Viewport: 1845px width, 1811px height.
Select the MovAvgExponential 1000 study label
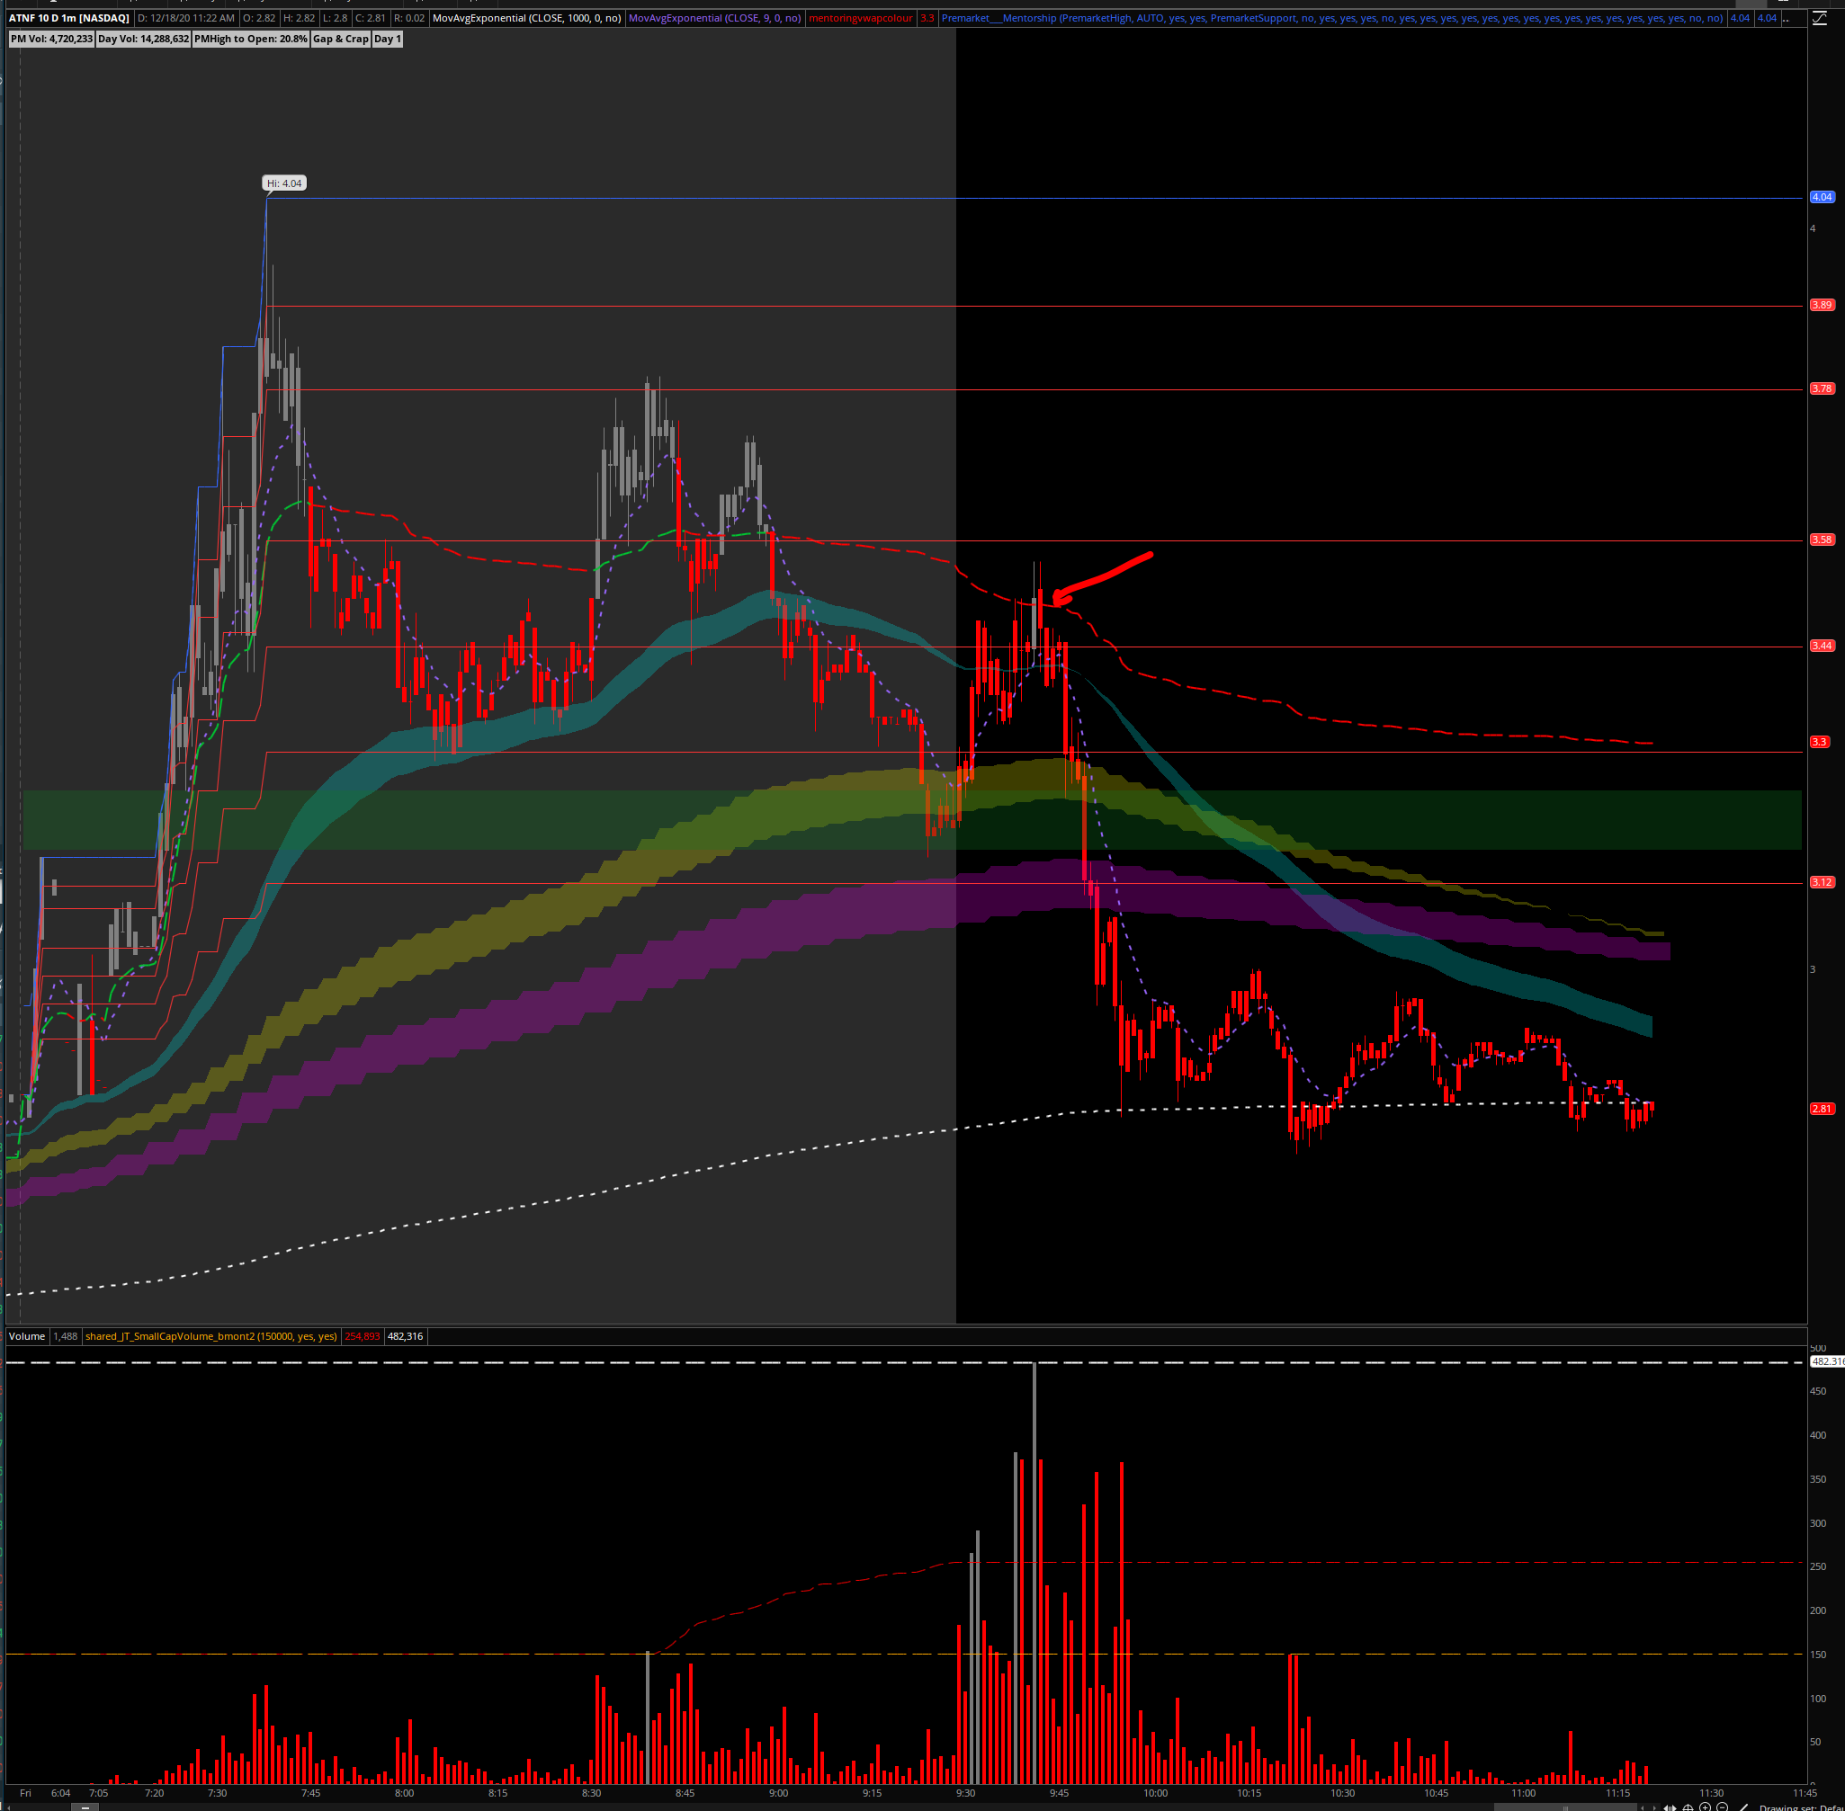(526, 18)
